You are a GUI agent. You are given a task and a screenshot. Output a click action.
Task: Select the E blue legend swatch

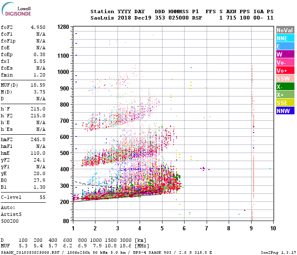click(x=285, y=46)
